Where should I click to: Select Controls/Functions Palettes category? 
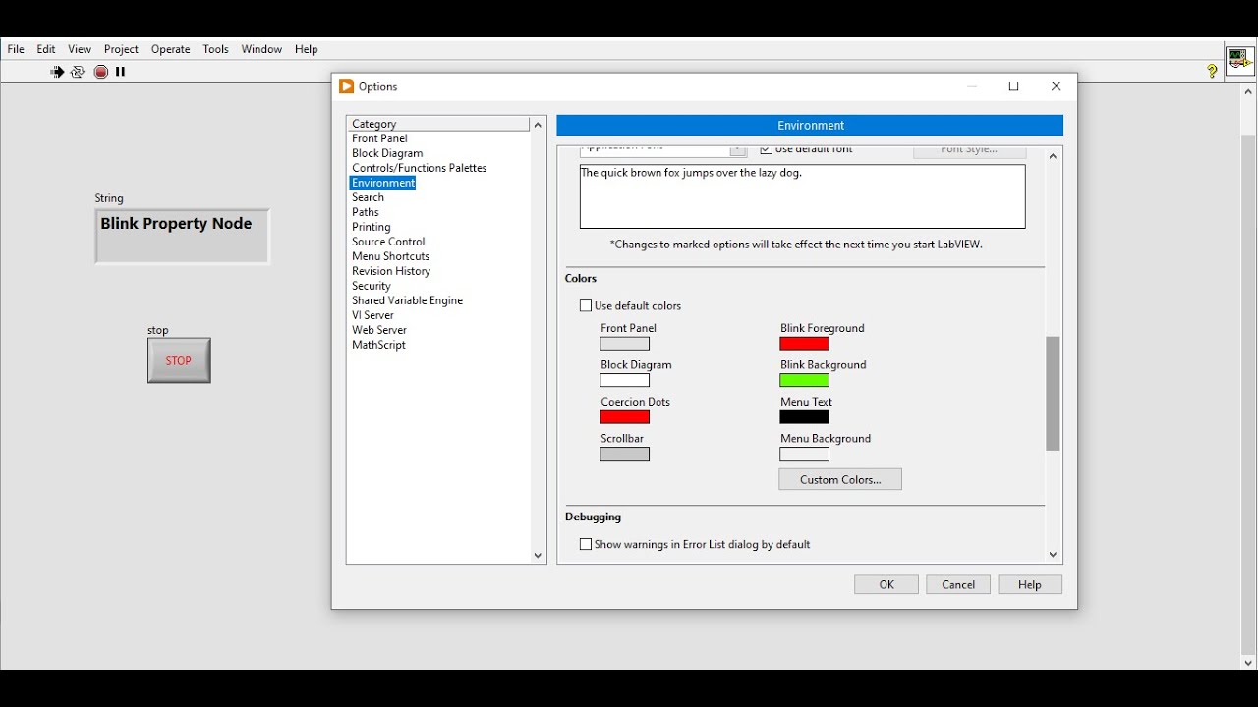(x=420, y=168)
